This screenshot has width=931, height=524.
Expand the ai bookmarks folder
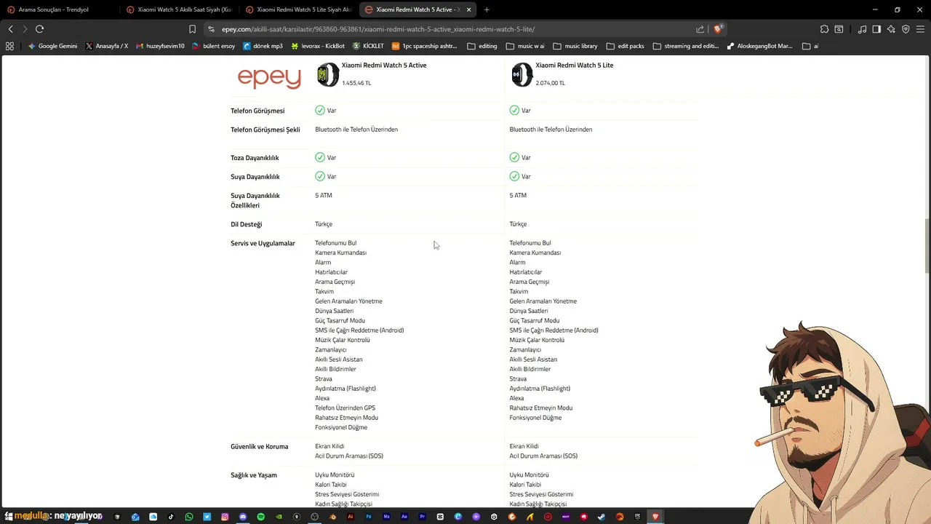[810, 46]
